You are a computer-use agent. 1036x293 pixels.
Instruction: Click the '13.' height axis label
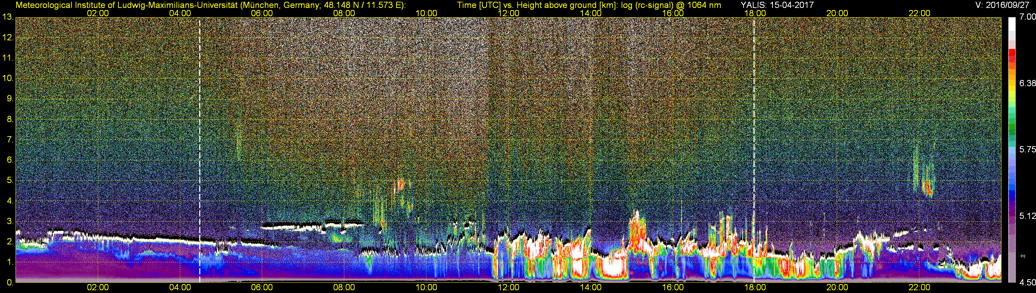[8, 17]
